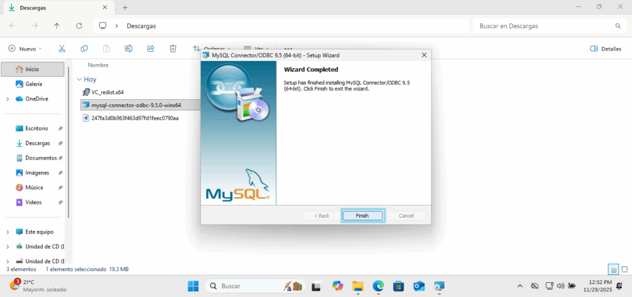This screenshot has height=297, width=632.
Task: Click the search magnifier icon in Explorer
Action: pos(618,26)
